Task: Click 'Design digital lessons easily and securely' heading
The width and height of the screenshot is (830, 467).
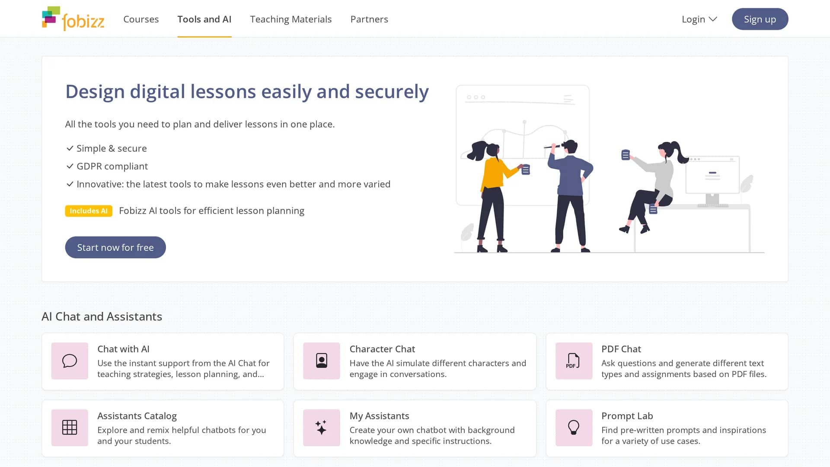Action: tap(247, 92)
